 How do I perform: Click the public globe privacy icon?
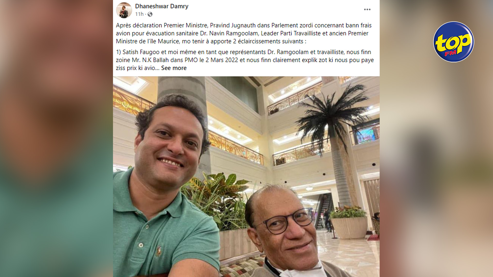pos(150,14)
